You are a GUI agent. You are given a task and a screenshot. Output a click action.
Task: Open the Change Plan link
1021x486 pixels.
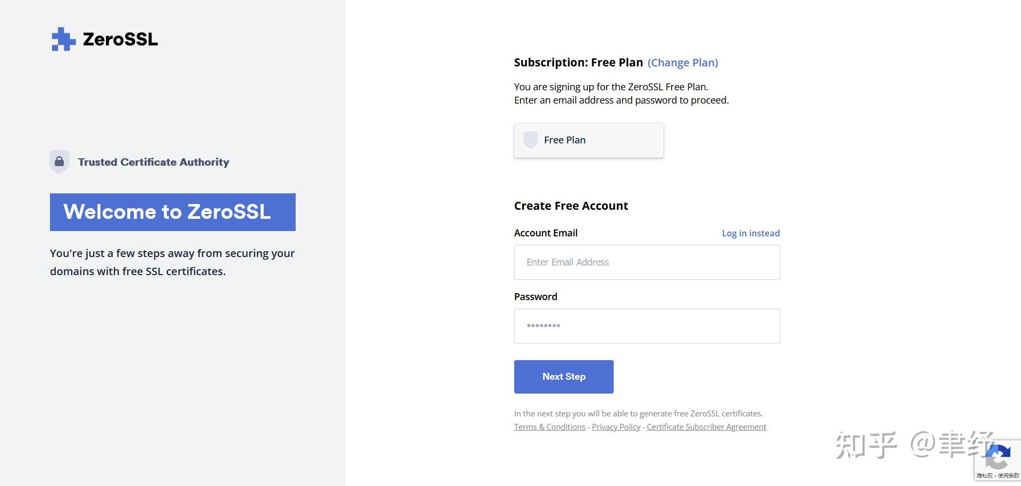(x=682, y=63)
